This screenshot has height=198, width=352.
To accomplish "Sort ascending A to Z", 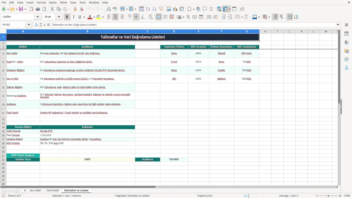I will (x=148, y=9).
